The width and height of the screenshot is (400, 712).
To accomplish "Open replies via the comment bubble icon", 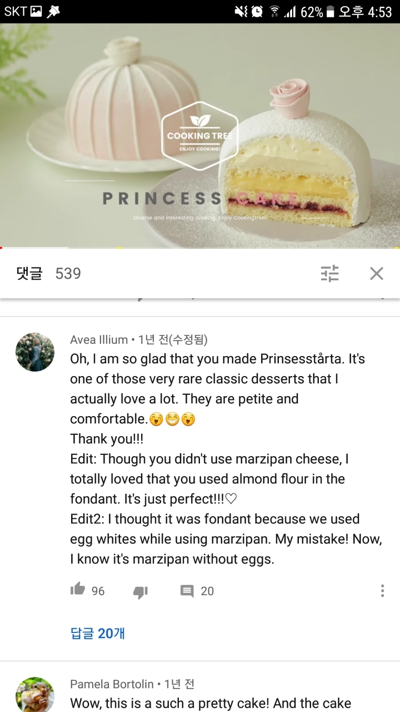I will coord(187,591).
